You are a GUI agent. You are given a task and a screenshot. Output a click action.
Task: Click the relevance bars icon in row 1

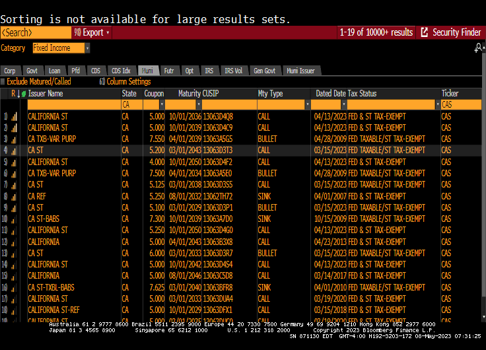(x=14, y=117)
